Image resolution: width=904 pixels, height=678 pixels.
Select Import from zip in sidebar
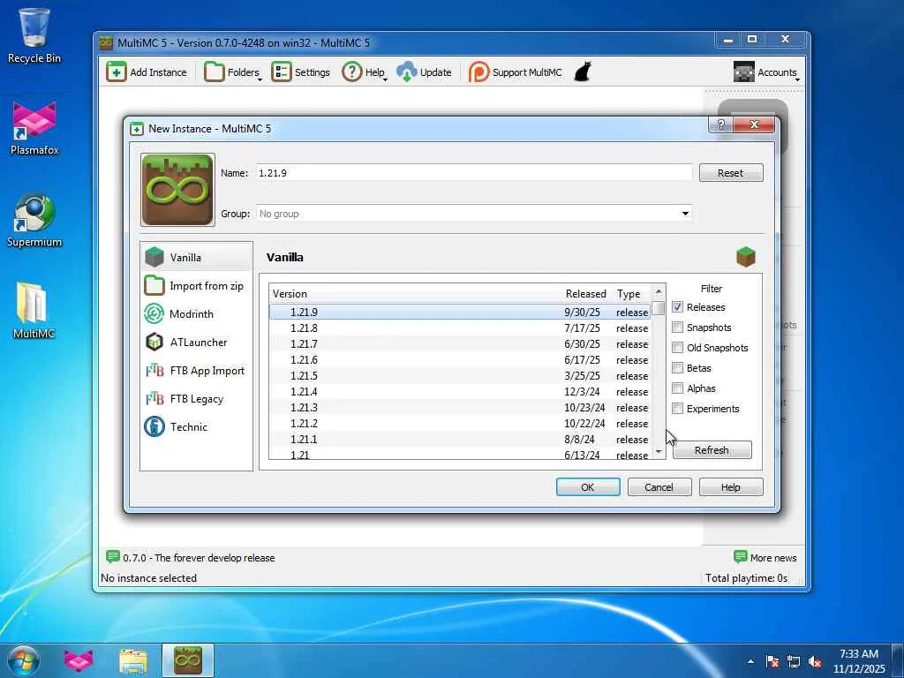pos(196,285)
